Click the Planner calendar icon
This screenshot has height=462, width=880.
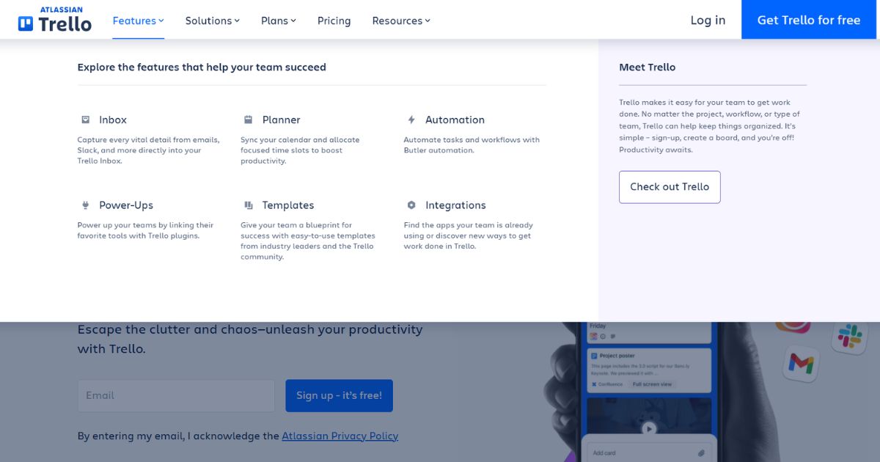248,120
